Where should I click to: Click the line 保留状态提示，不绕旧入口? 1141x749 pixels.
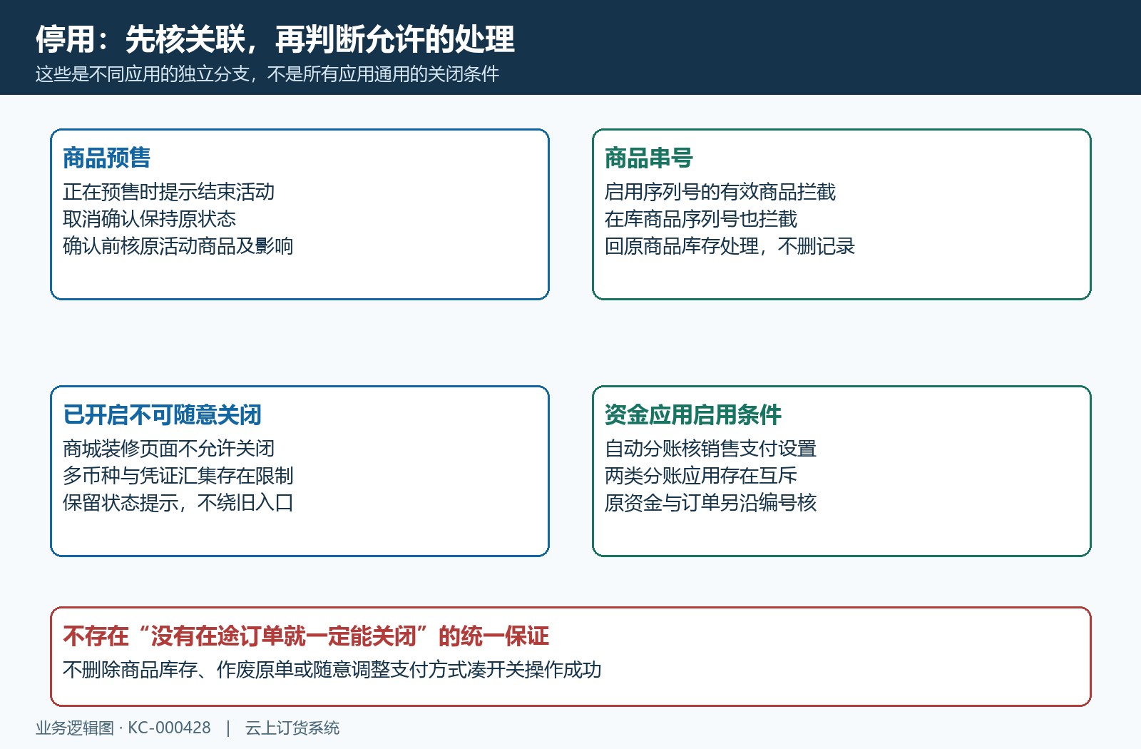pyautogui.click(x=178, y=503)
